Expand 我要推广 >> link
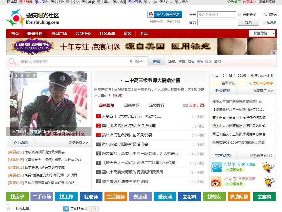Image resolution: width=282 pixels, height=212 pixels. pyautogui.click(x=263, y=90)
